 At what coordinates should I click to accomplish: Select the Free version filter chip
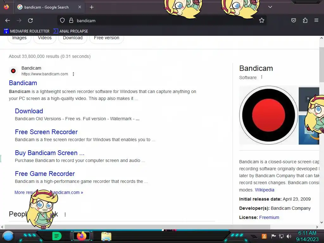(107, 38)
